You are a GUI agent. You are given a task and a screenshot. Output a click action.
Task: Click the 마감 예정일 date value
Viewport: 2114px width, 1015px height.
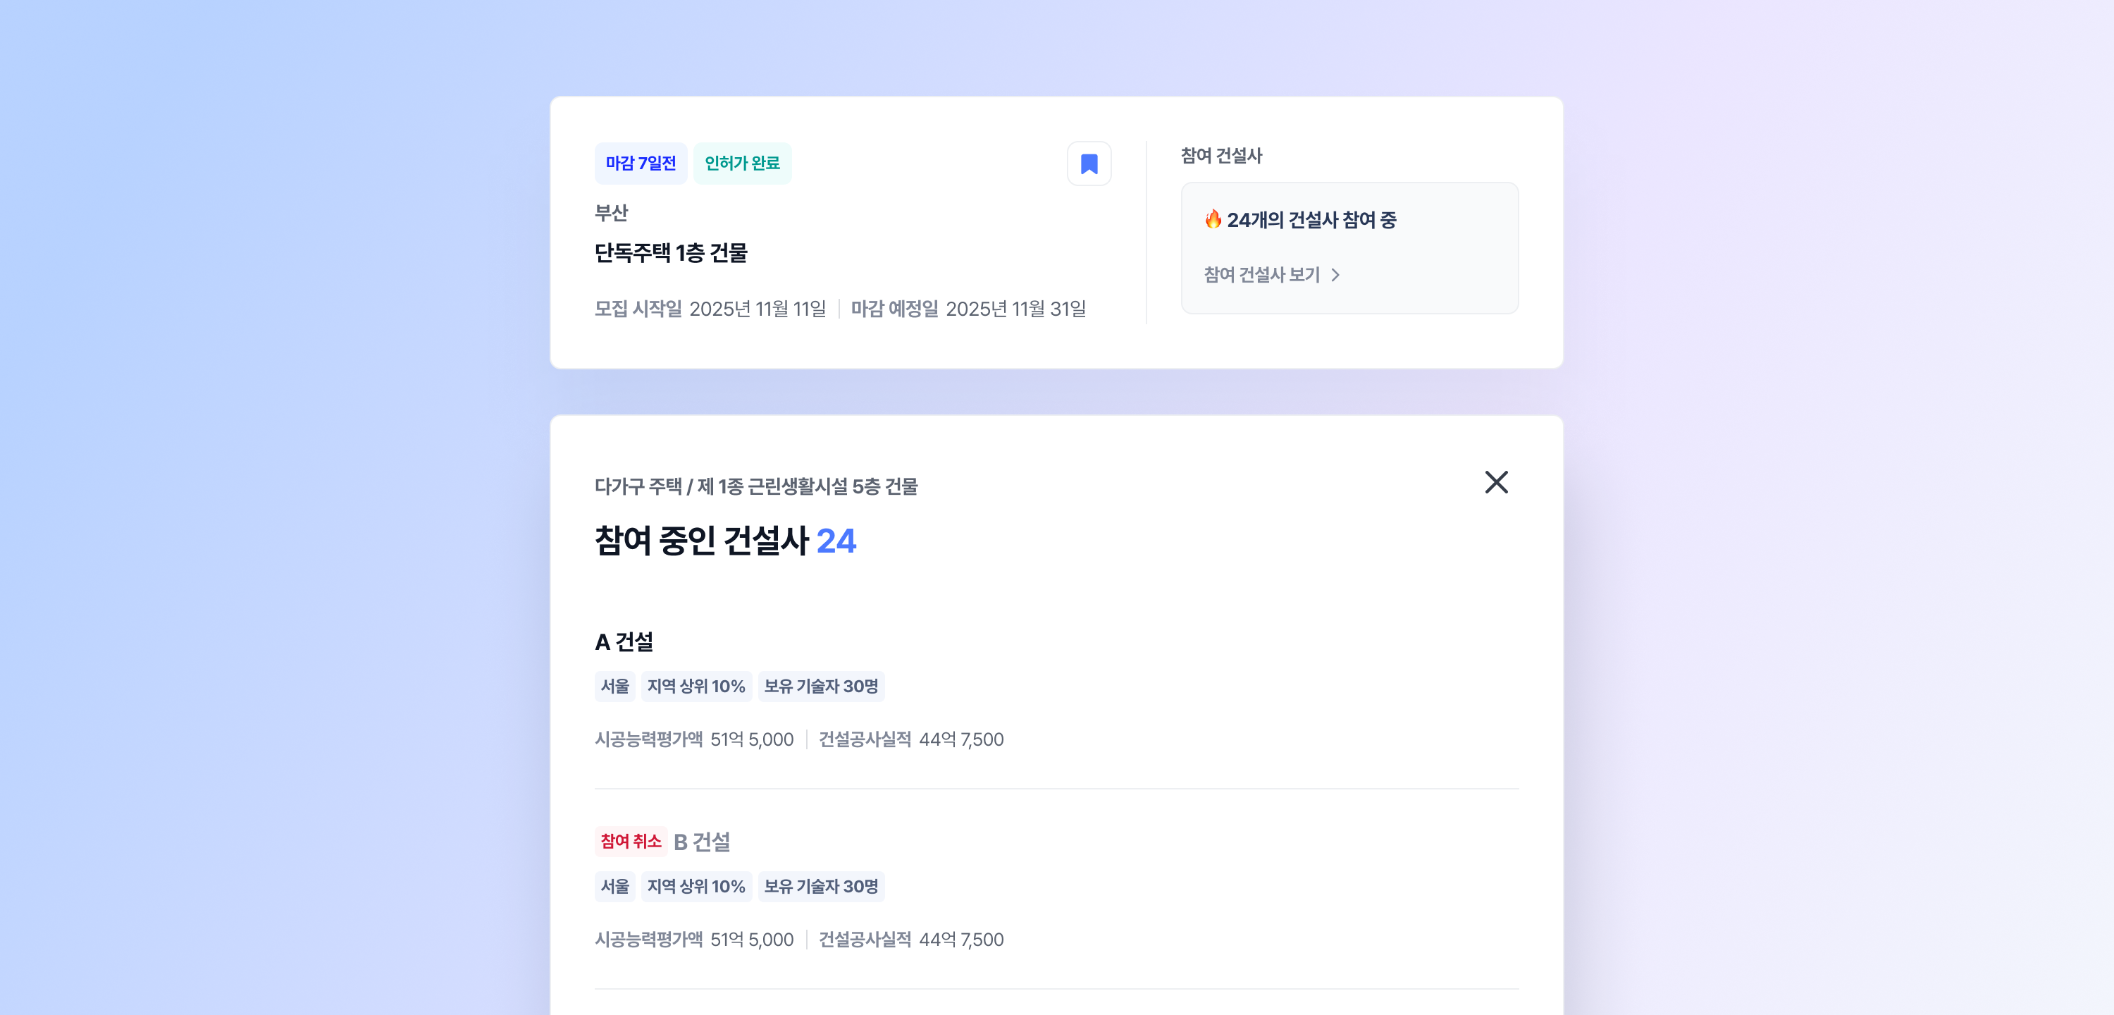click(1015, 309)
